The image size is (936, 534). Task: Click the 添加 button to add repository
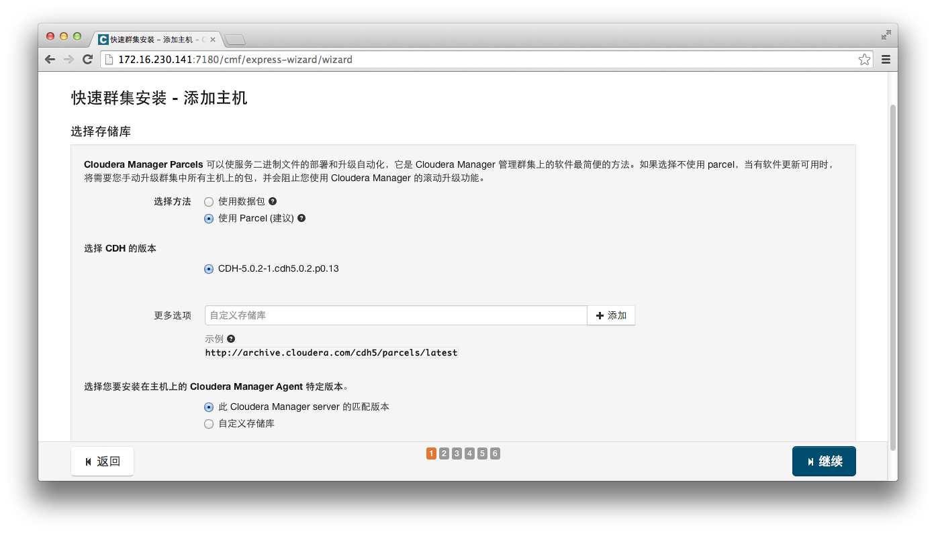pyautogui.click(x=611, y=315)
